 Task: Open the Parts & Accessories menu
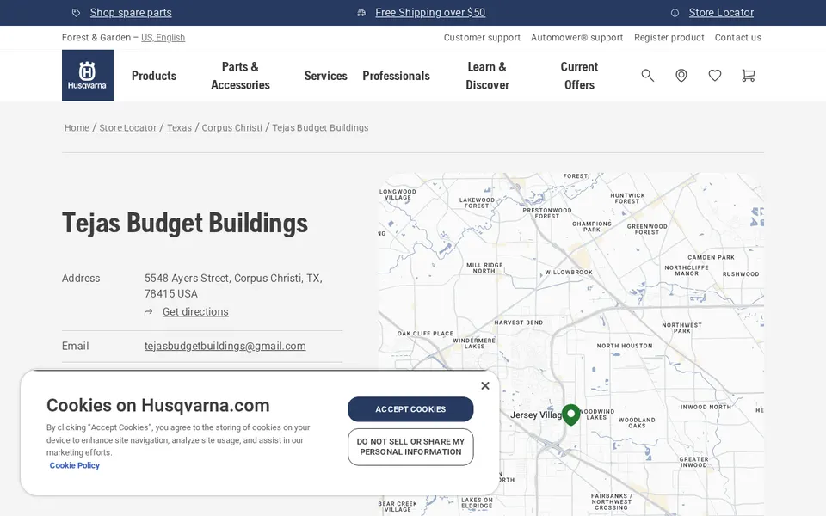240,76
